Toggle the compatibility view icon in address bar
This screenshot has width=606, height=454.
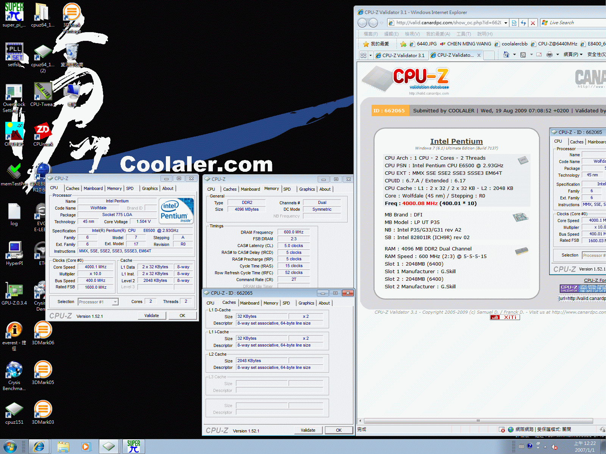coord(514,23)
